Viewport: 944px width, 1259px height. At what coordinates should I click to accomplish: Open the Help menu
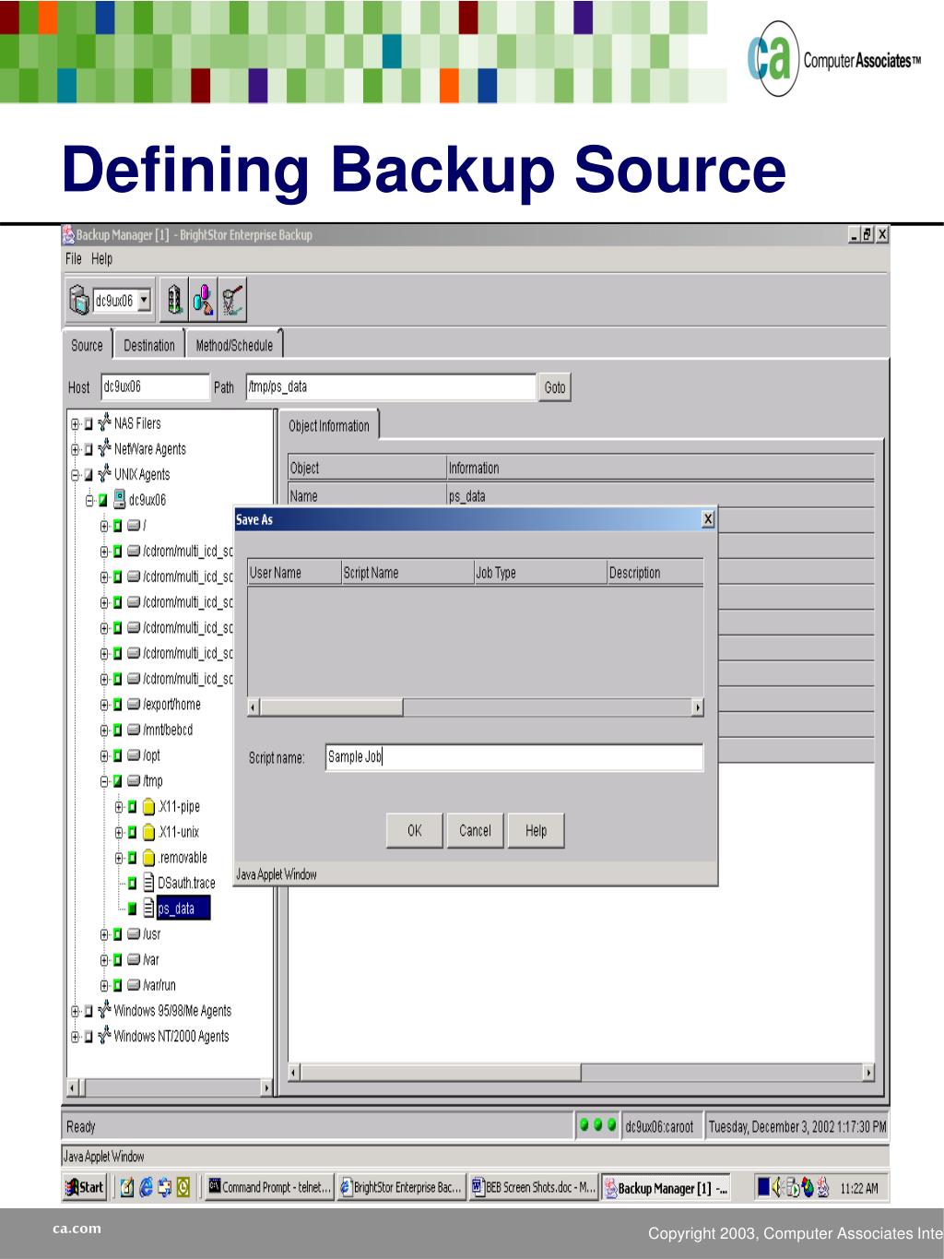coord(101,259)
